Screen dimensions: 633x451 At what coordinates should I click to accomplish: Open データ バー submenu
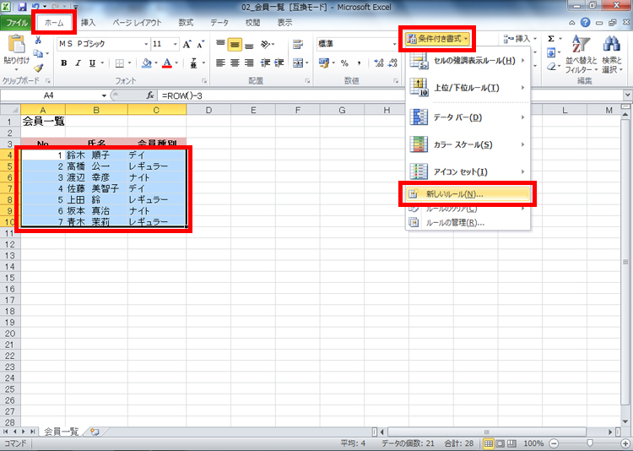coord(468,117)
